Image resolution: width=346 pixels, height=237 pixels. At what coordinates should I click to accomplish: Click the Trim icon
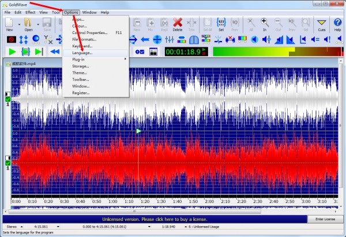[x=191, y=24]
